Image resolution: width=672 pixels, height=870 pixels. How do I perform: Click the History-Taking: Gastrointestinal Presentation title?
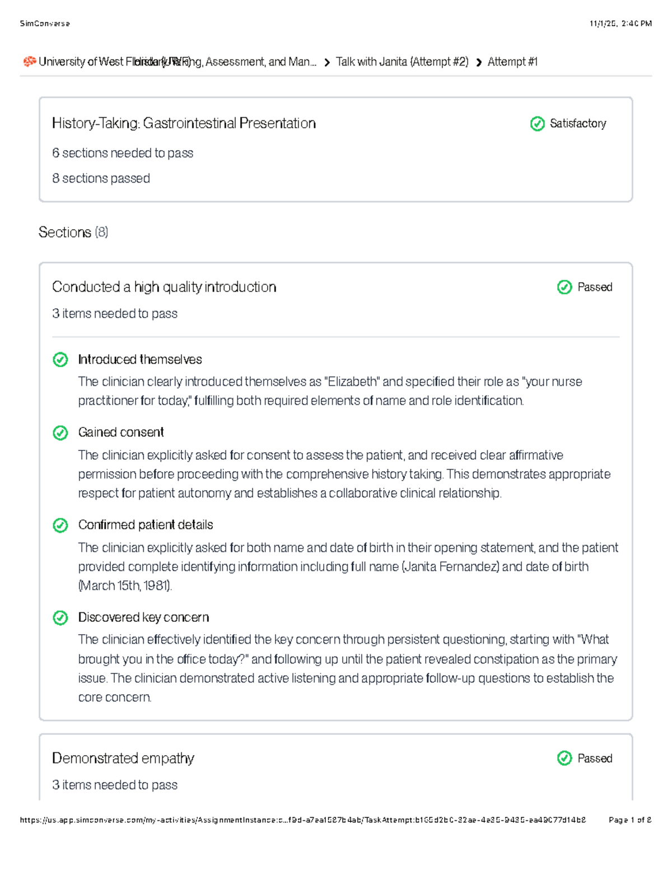pos(184,124)
